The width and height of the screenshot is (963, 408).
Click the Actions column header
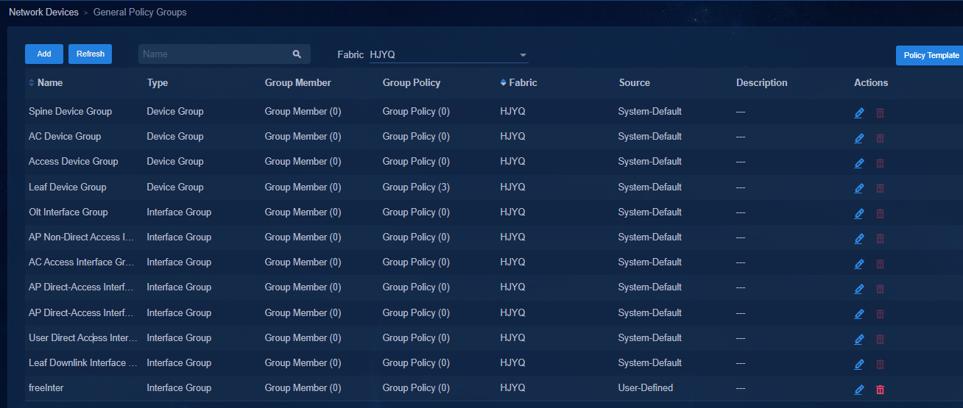tap(871, 82)
